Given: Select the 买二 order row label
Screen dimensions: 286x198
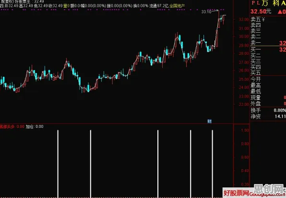Looking at the screenshot, I should 256,55.
